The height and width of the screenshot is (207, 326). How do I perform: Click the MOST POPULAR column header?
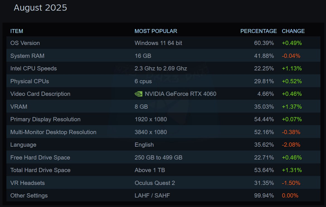pos(156,31)
